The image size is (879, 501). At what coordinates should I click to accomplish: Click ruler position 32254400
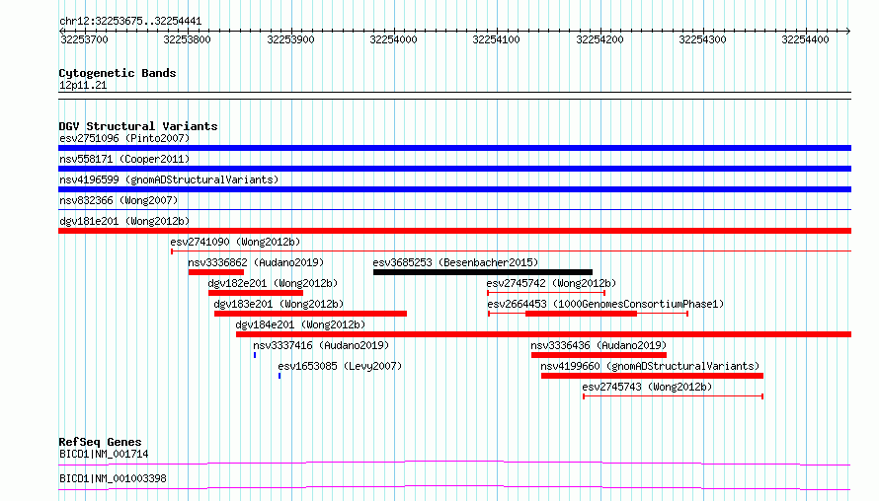[x=805, y=39]
